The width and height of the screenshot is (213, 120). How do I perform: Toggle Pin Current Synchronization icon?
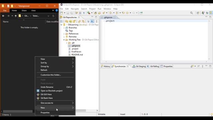click(198, 66)
